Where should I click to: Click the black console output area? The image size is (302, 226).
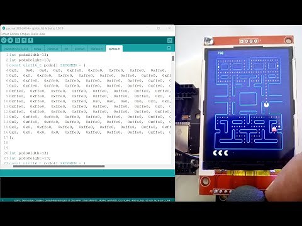pyautogui.click(x=87, y=187)
